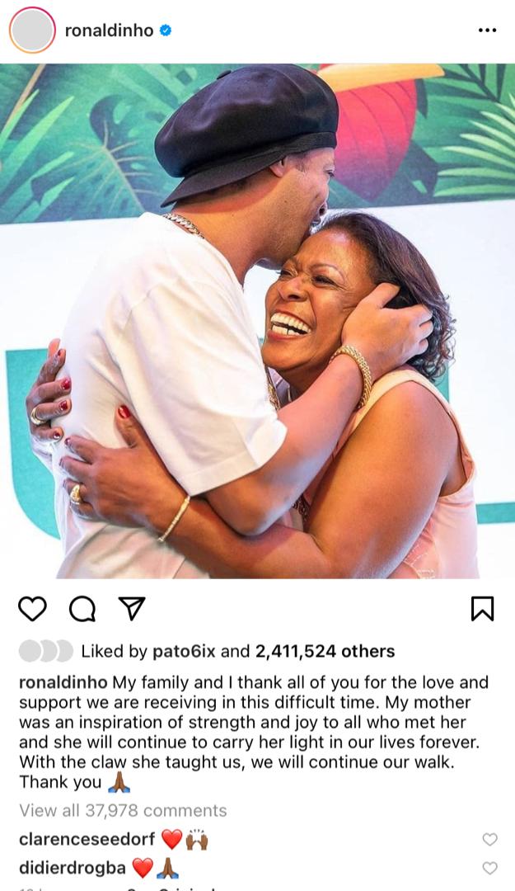This screenshot has width=515, height=891.
Task: Open ronaldinho's profile picture story ring
Action: (x=32, y=31)
